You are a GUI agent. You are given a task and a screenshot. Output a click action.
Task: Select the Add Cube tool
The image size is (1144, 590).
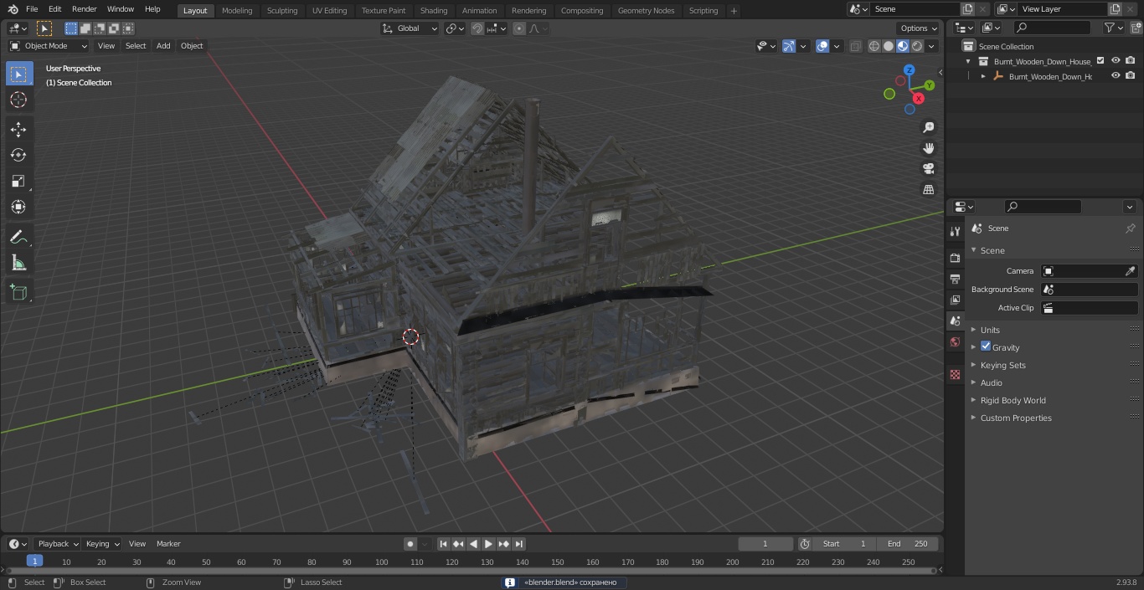pyautogui.click(x=18, y=293)
